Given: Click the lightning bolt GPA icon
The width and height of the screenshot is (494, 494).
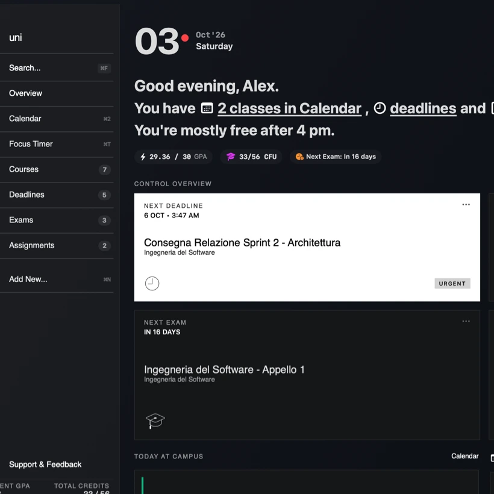Looking at the screenshot, I should [x=143, y=157].
